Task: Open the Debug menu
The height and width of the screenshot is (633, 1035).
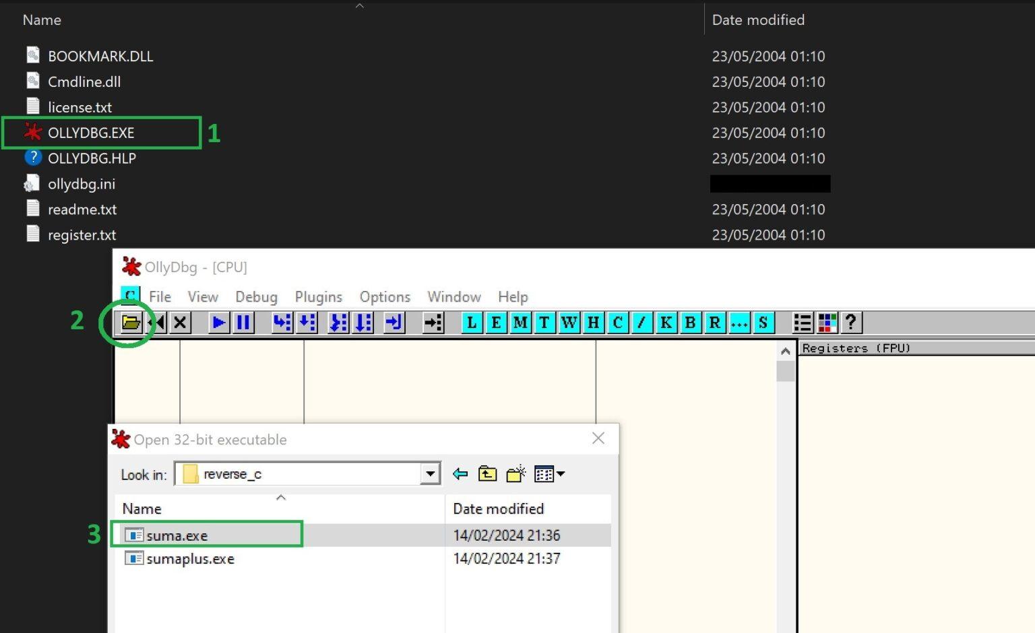Action: pyautogui.click(x=256, y=296)
